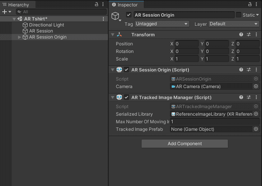The image size is (262, 186).
Task: Lock the Inspector panel
Action: point(250,5)
